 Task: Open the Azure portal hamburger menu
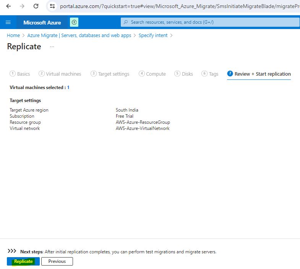coord(8,22)
